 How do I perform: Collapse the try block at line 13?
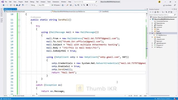(x=19, y=26)
